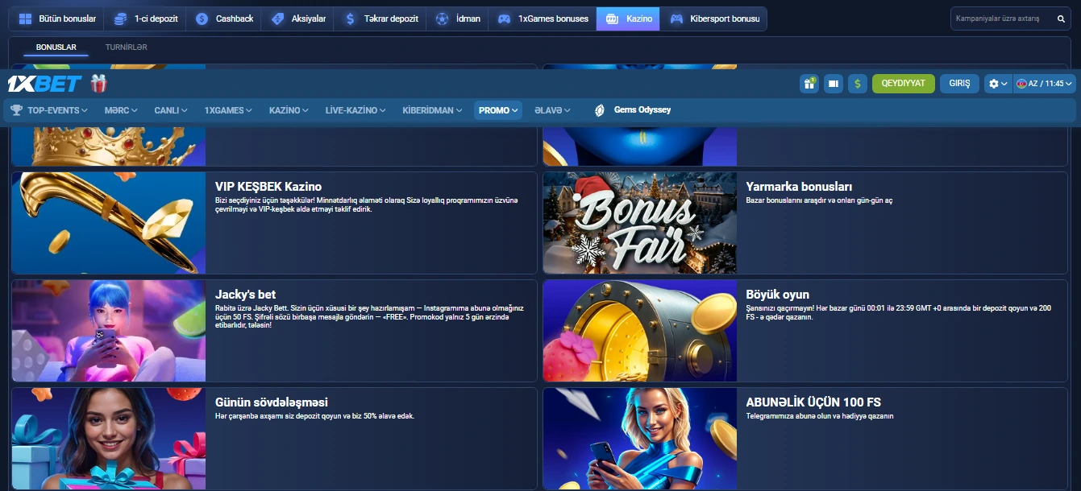Click the green dollar sign icon
The height and width of the screenshot is (491, 1081).
tap(858, 84)
